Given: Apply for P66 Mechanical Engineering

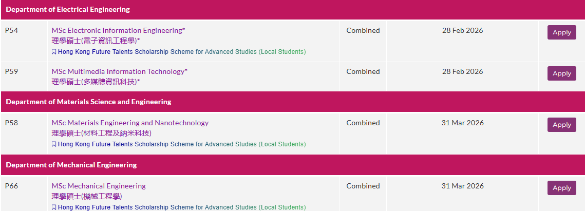Looking at the screenshot, I should (561, 188).
